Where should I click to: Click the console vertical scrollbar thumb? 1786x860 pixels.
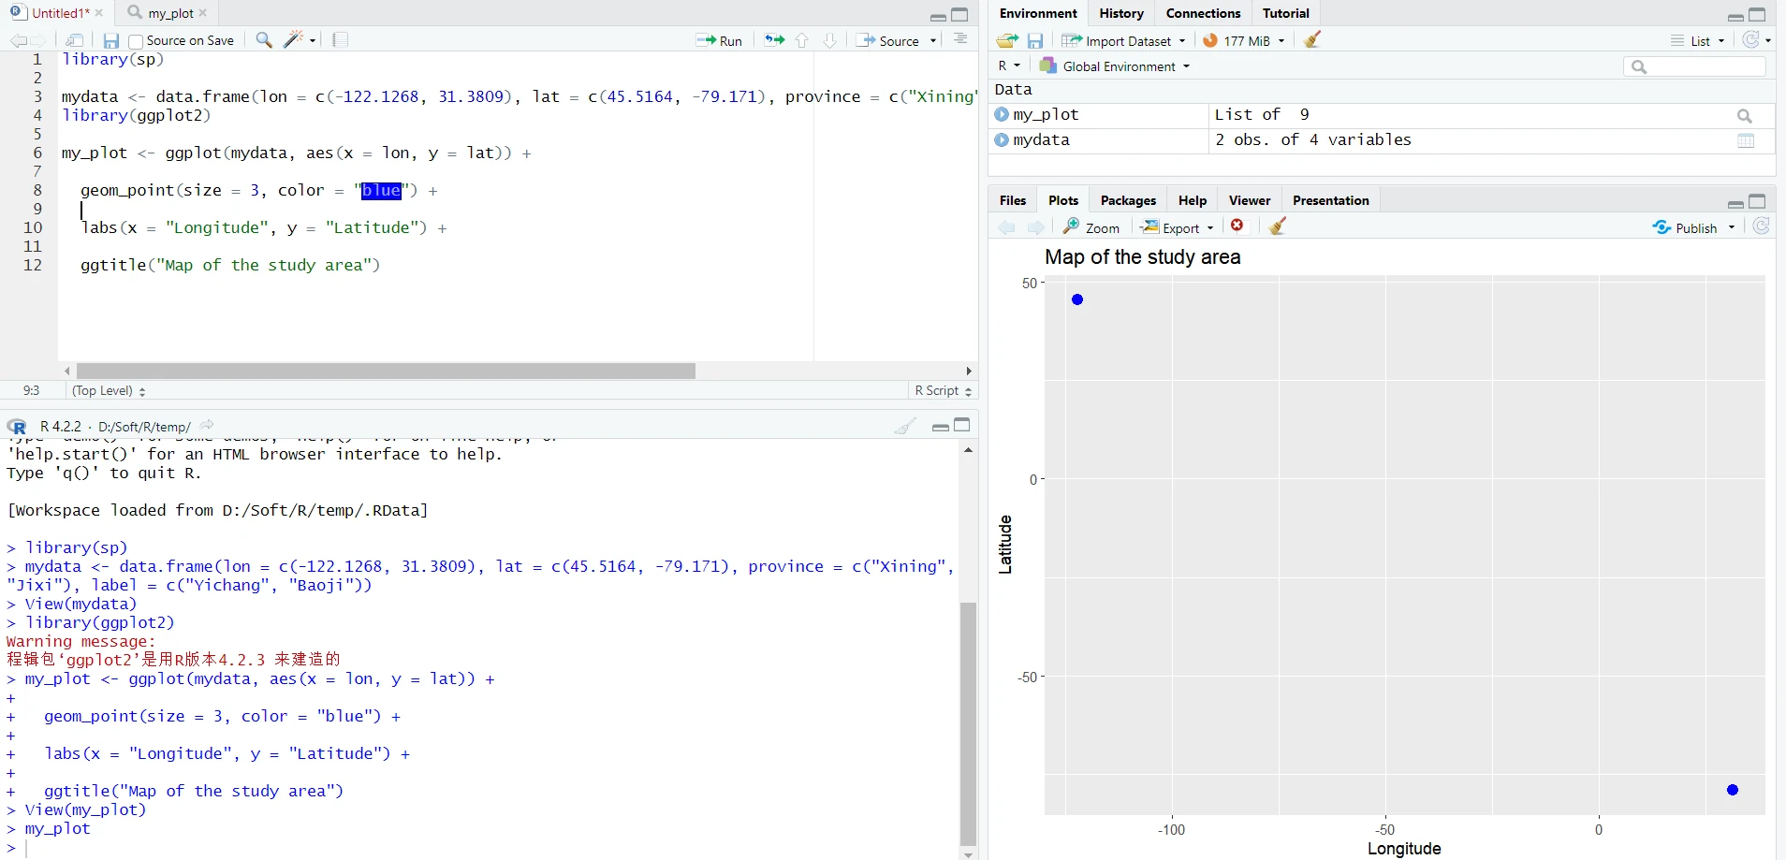point(968,723)
